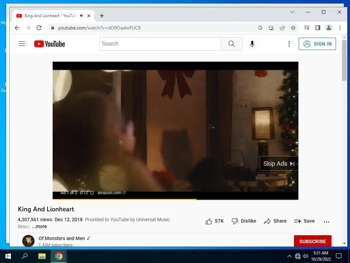Viewport: 350px width, 263px height.
Task: Install app via download icon
Action: tap(271, 28)
